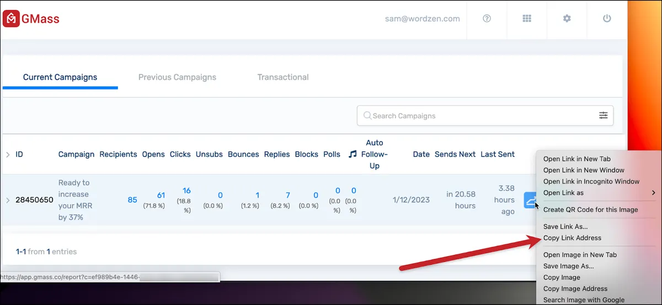Click the music note column icon
Viewport: 662px width, 305px height.
tap(353, 154)
